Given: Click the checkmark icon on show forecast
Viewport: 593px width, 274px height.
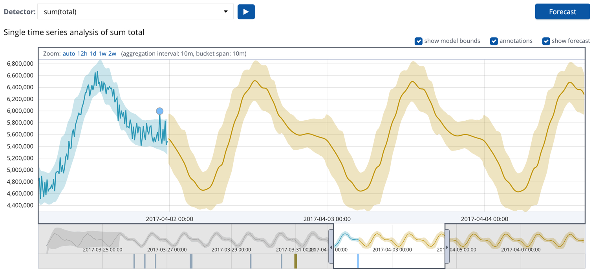Looking at the screenshot, I should point(546,41).
